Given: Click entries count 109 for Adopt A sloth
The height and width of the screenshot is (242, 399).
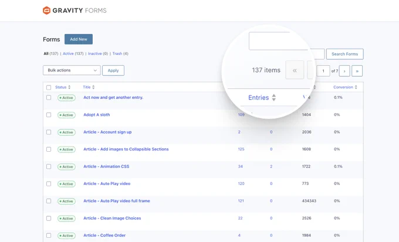Looking at the screenshot, I should (x=241, y=115).
